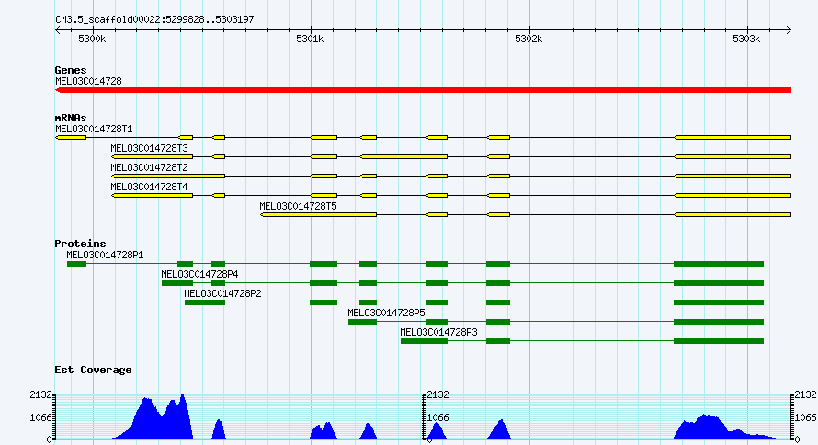Image resolution: width=818 pixels, height=445 pixels.
Task: Click the first green segment of MELO3C014728P2
Action: pos(205,302)
